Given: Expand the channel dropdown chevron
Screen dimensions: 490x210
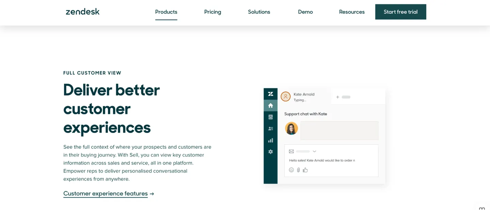Looking at the screenshot, I should click(314, 151).
